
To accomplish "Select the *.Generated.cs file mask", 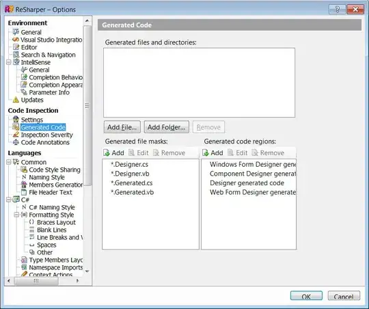I will point(132,183).
